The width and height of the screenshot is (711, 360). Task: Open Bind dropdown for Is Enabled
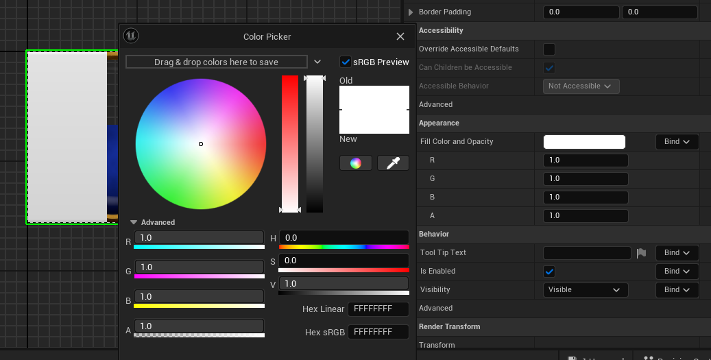tap(677, 271)
